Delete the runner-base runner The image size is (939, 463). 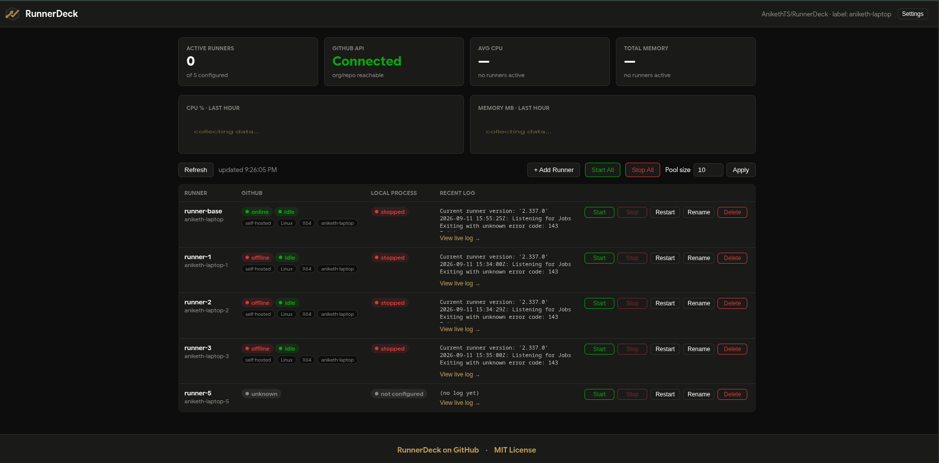point(732,212)
